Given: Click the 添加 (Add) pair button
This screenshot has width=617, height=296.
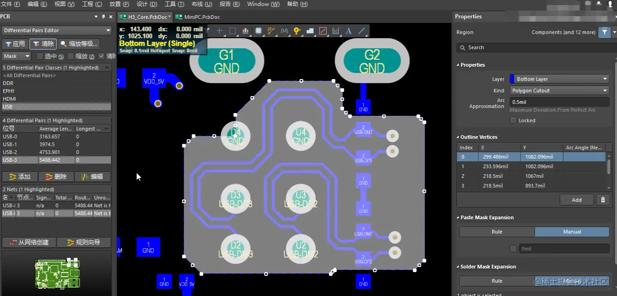Looking at the screenshot, I should tap(19, 176).
